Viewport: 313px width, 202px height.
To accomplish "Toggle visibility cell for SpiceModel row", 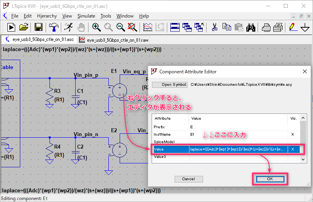I will tap(294, 142).
